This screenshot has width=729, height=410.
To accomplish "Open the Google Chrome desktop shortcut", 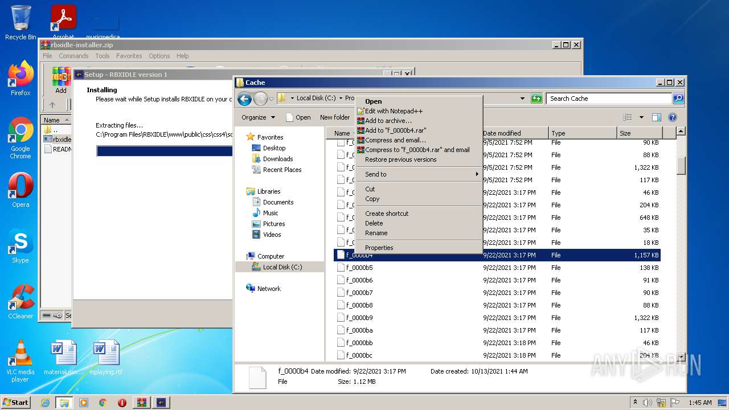I will pos(21,138).
